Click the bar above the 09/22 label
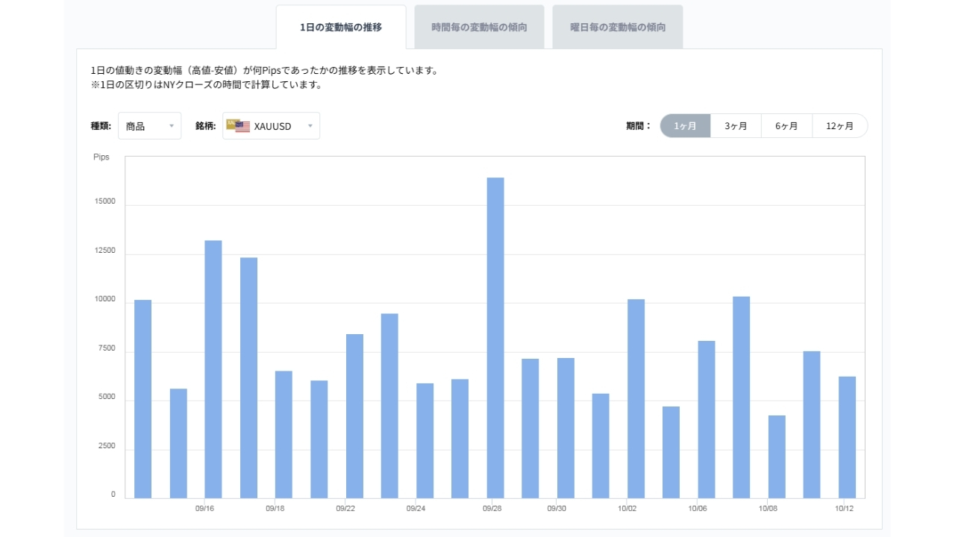955x537 pixels. click(x=354, y=416)
